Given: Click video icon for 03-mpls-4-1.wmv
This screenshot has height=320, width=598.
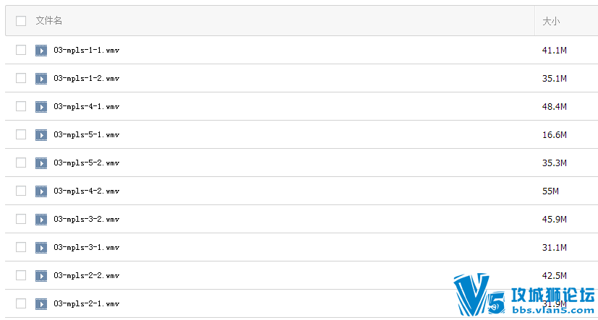Looking at the screenshot, I should [x=41, y=107].
